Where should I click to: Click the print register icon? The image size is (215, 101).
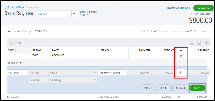[x=192, y=43]
